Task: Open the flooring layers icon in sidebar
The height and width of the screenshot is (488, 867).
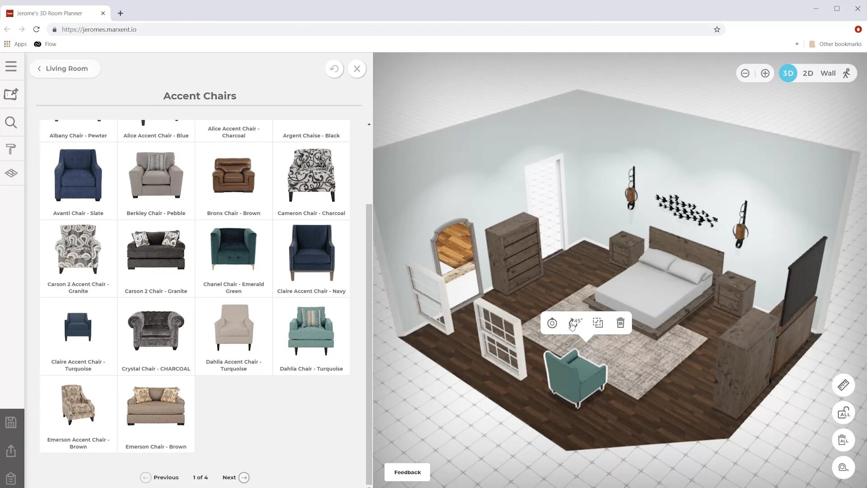Action: (x=11, y=173)
